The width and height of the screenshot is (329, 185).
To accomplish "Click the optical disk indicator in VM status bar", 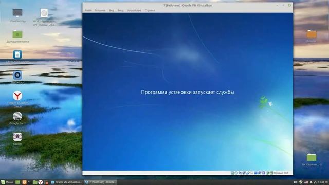I will [x=236, y=173].
